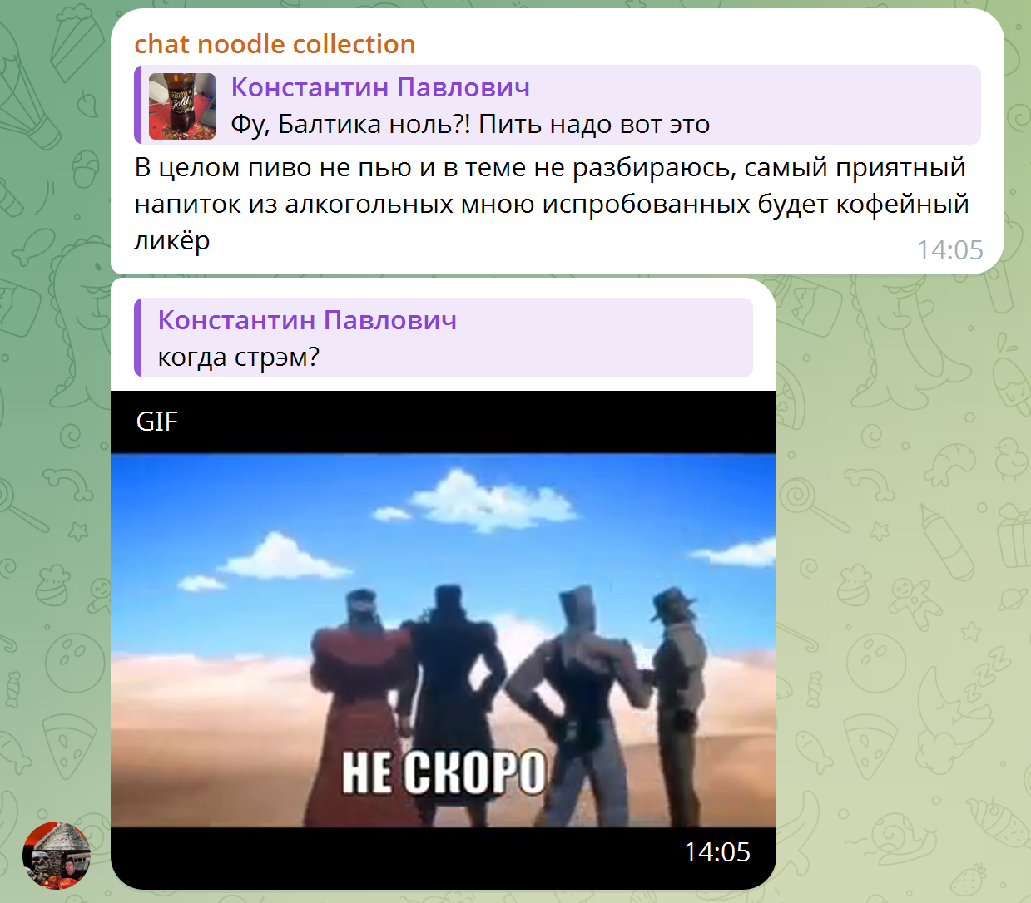Play the GIF with "НЕ СКОРО" caption
Image resolution: width=1031 pixels, height=903 pixels.
click(444, 640)
